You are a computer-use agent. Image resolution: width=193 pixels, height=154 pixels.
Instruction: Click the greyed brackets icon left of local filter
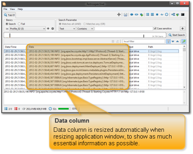[x=113, y=41]
